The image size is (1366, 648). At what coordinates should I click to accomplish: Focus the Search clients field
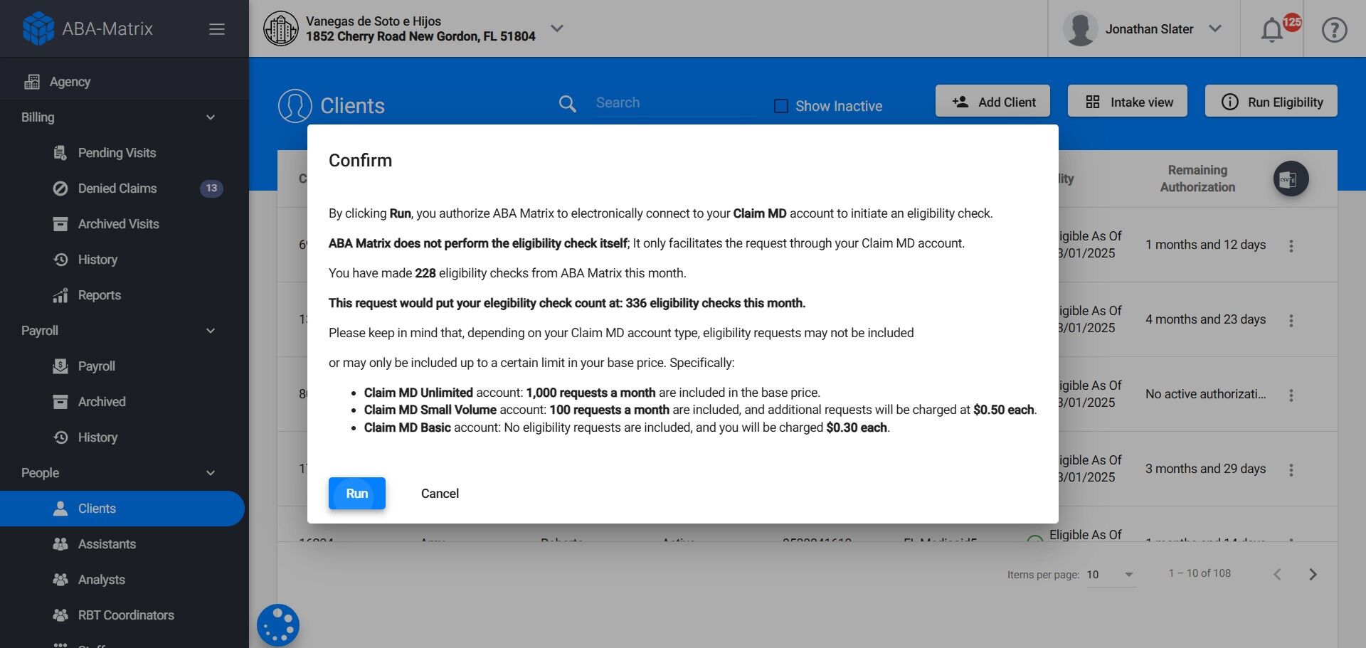(675, 103)
